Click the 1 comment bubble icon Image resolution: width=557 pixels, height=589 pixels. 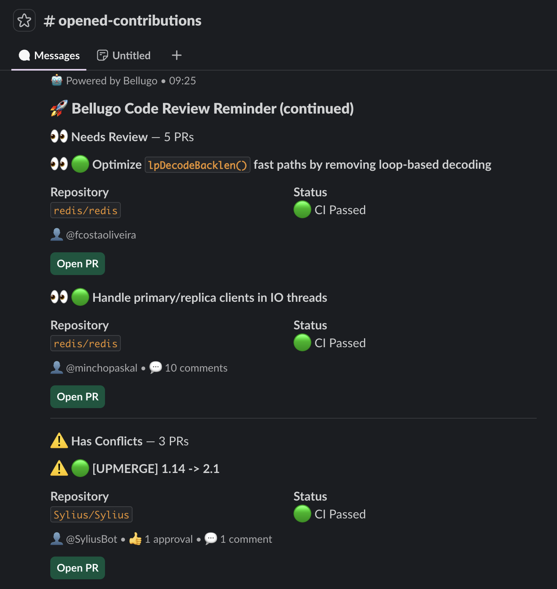coord(211,539)
